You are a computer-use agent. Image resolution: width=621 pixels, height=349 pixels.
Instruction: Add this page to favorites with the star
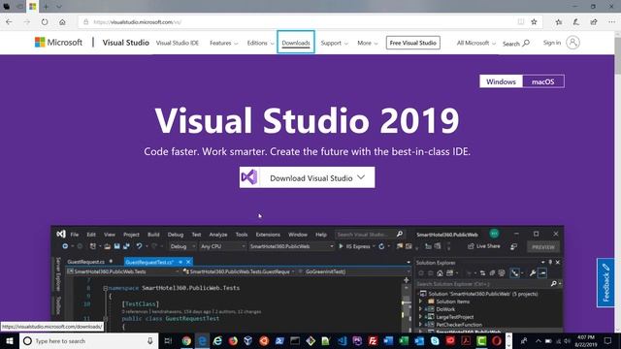click(x=534, y=22)
